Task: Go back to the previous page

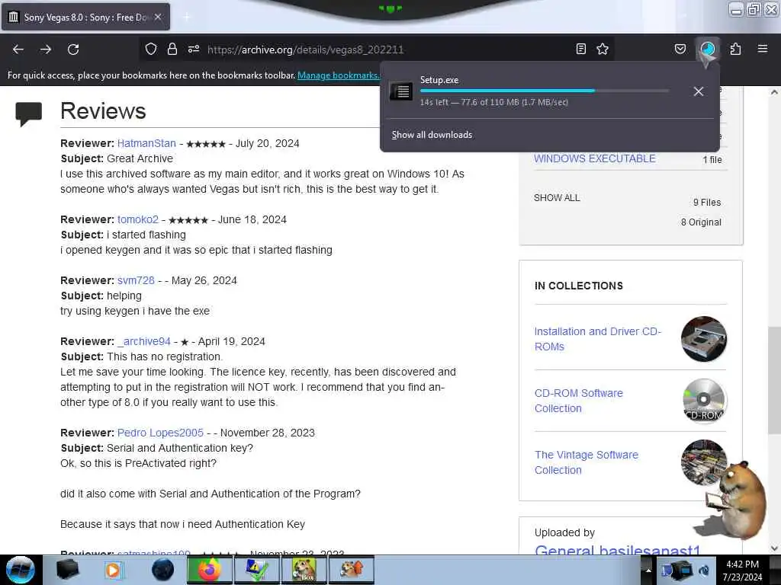Action: pos(18,50)
